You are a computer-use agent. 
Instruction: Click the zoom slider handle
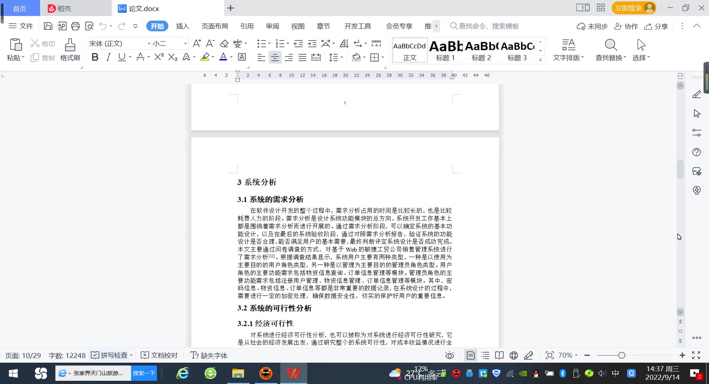point(621,355)
